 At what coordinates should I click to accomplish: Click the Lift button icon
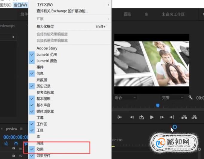point(184,117)
